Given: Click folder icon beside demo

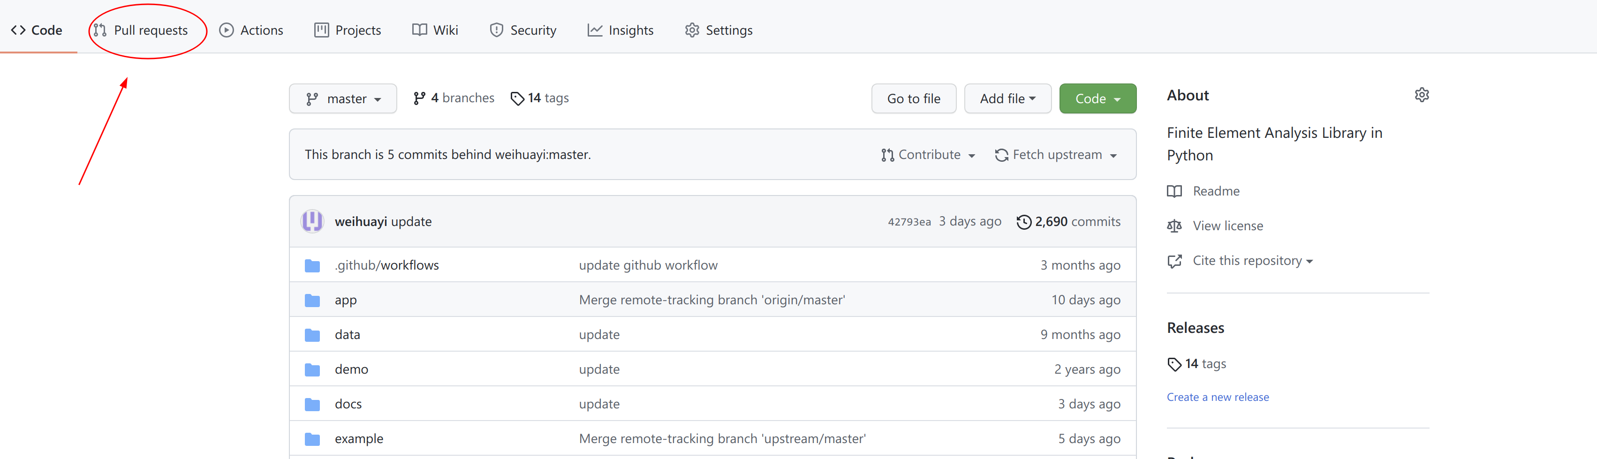Looking at the screenshot, I should 312,370.
